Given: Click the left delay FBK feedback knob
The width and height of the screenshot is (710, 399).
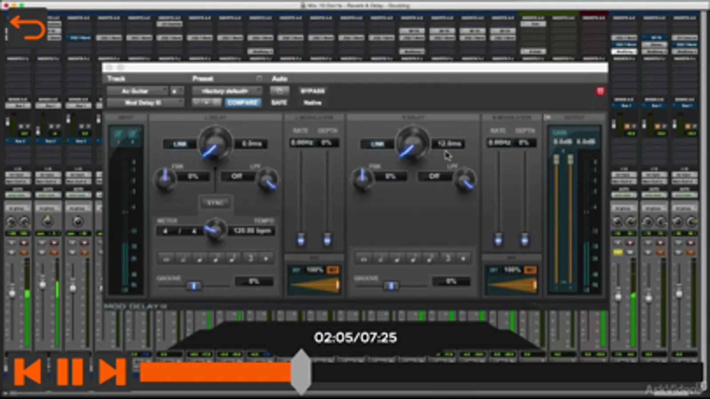Looking at the screenshot, I should [x=165, y=179].
